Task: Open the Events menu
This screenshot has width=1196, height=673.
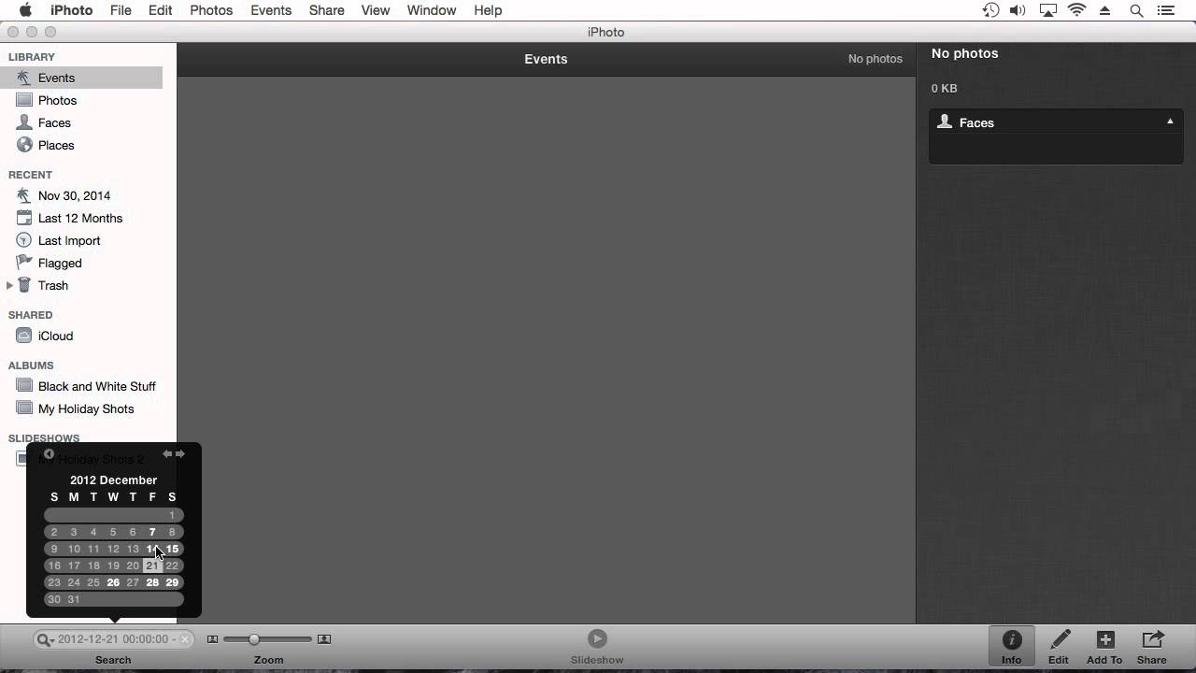Action: [271, 10]
